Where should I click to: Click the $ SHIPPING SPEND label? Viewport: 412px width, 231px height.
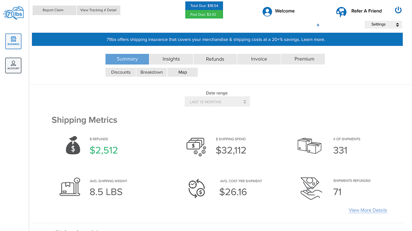231,139
